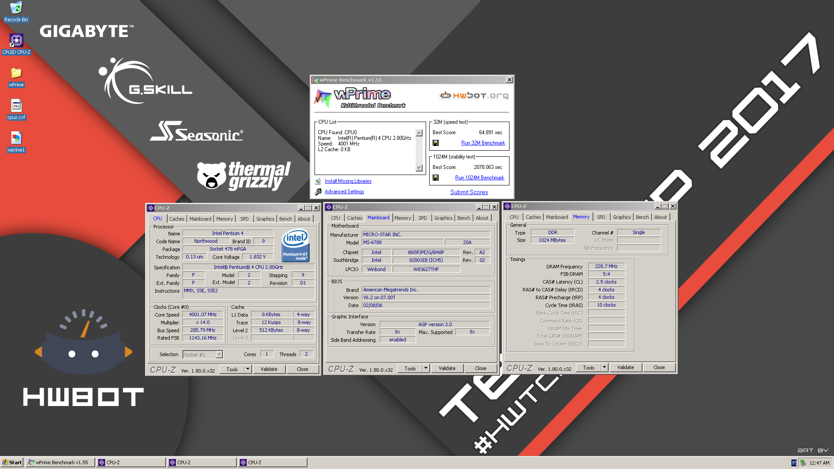Click Validate in the Mainboard window
The width and height of the screenshot is (834, 469).
click(447, 368)
